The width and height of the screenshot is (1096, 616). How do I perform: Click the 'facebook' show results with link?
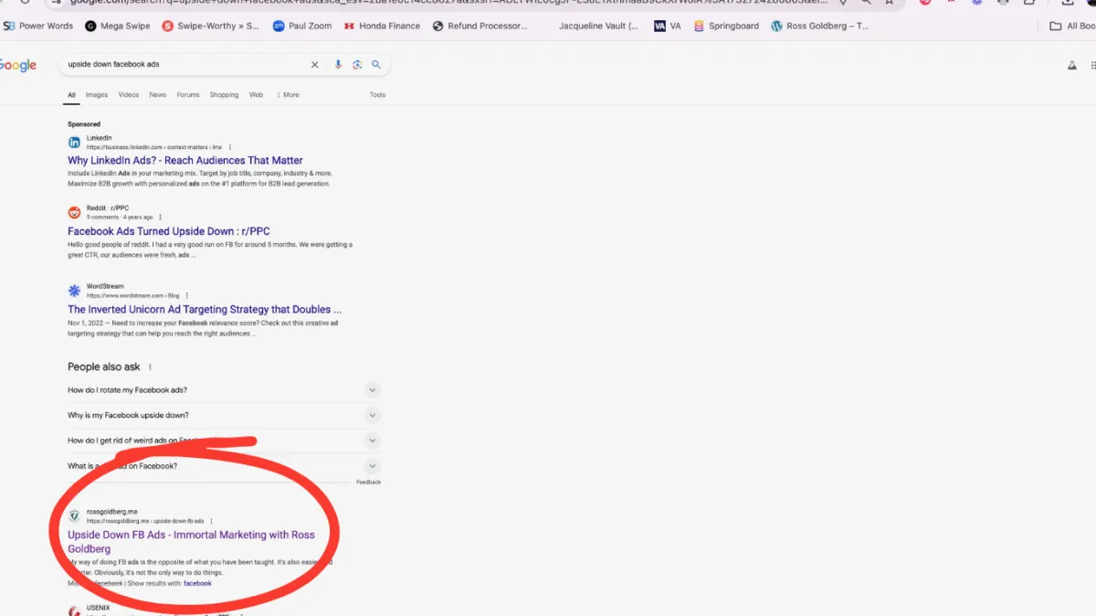[197, 583]
